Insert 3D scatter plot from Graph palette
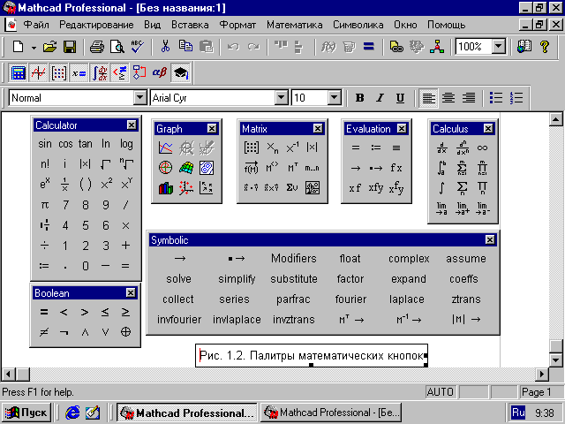 pyautogui.click(x=186, y=188)
